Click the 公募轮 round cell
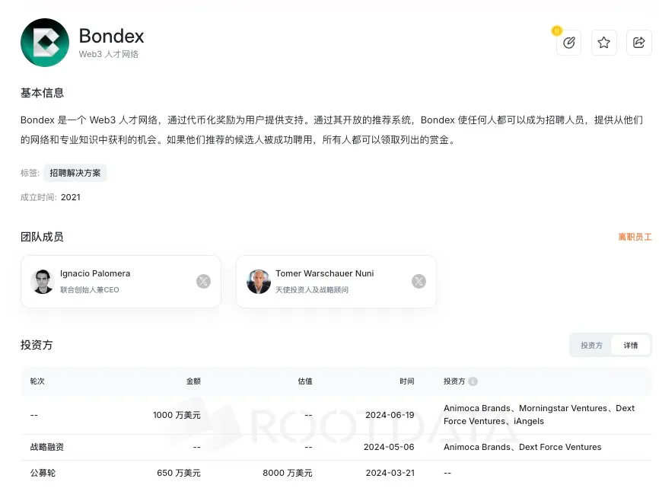Image resolution: width=659 pixels, height=501 pixels. click(43, 474)
